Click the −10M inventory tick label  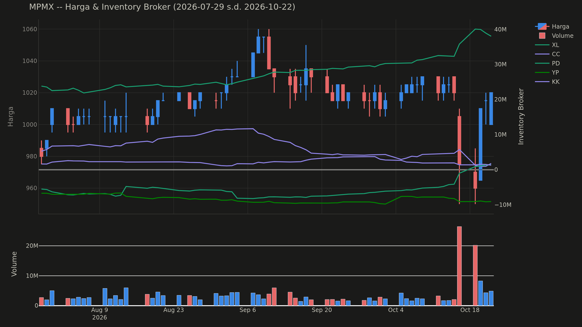coord(503,205)
